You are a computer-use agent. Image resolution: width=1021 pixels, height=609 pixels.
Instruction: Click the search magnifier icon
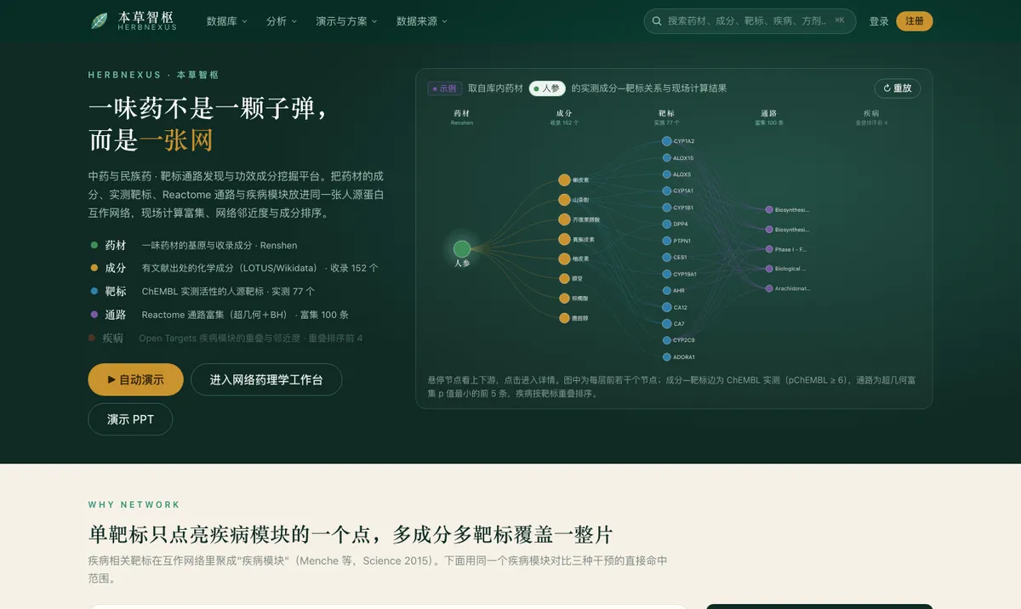657,21
